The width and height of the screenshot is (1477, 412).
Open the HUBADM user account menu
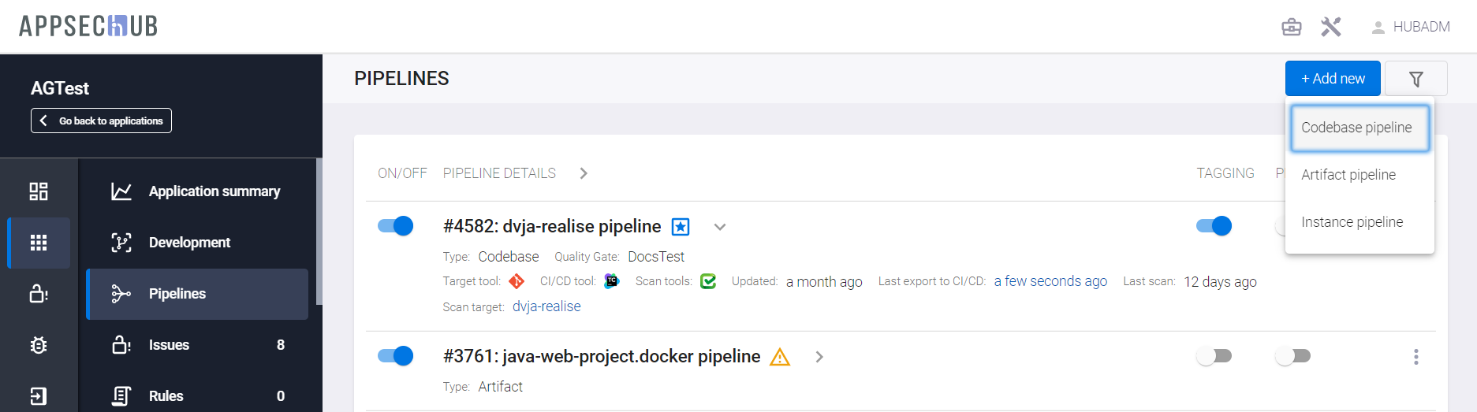tap(1410, 27)
